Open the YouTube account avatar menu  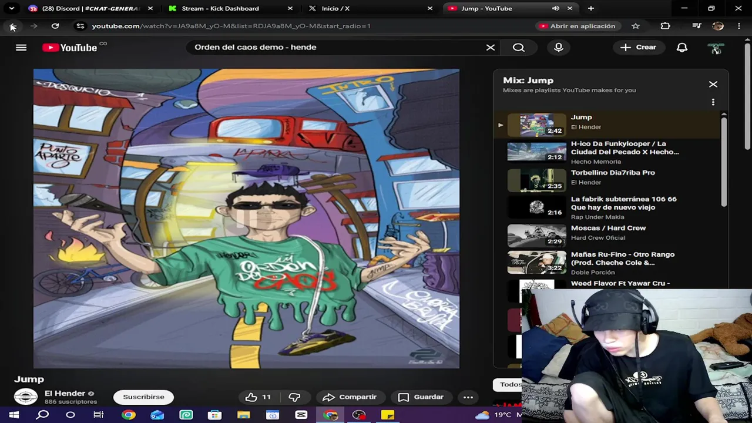[x=716, y=48]
